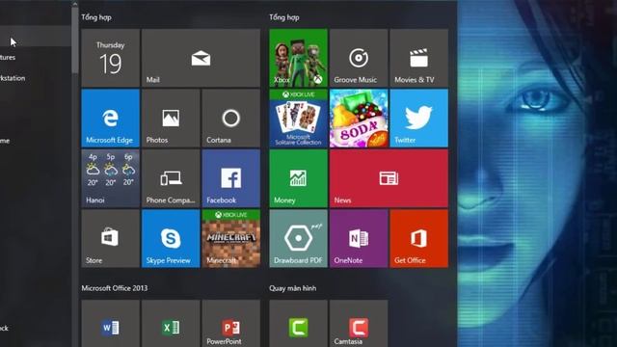This screenshot has width=617, height=347.
Task: Click the Microsoft Office 2013 group header
Action: [x=115, y=288]
